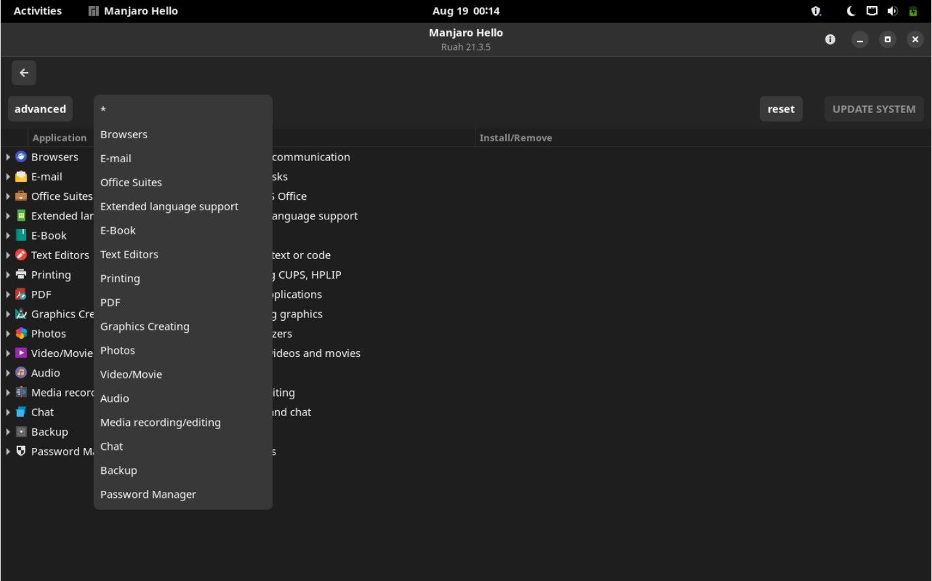The image size is (932, 581).
Task: Expand the Text Editors tree row
Action: coord(8,255)
